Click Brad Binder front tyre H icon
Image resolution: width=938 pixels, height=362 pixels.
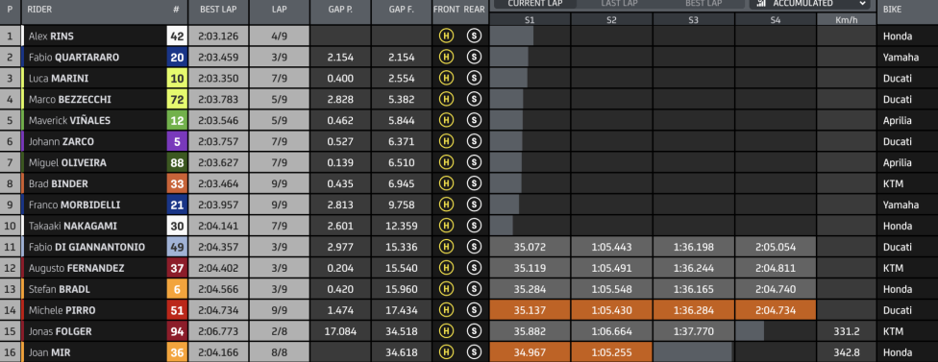446,183
